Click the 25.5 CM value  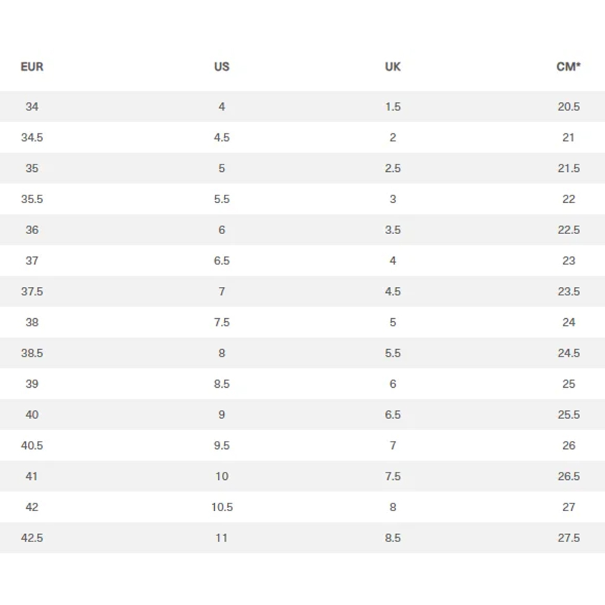(569, 414)
